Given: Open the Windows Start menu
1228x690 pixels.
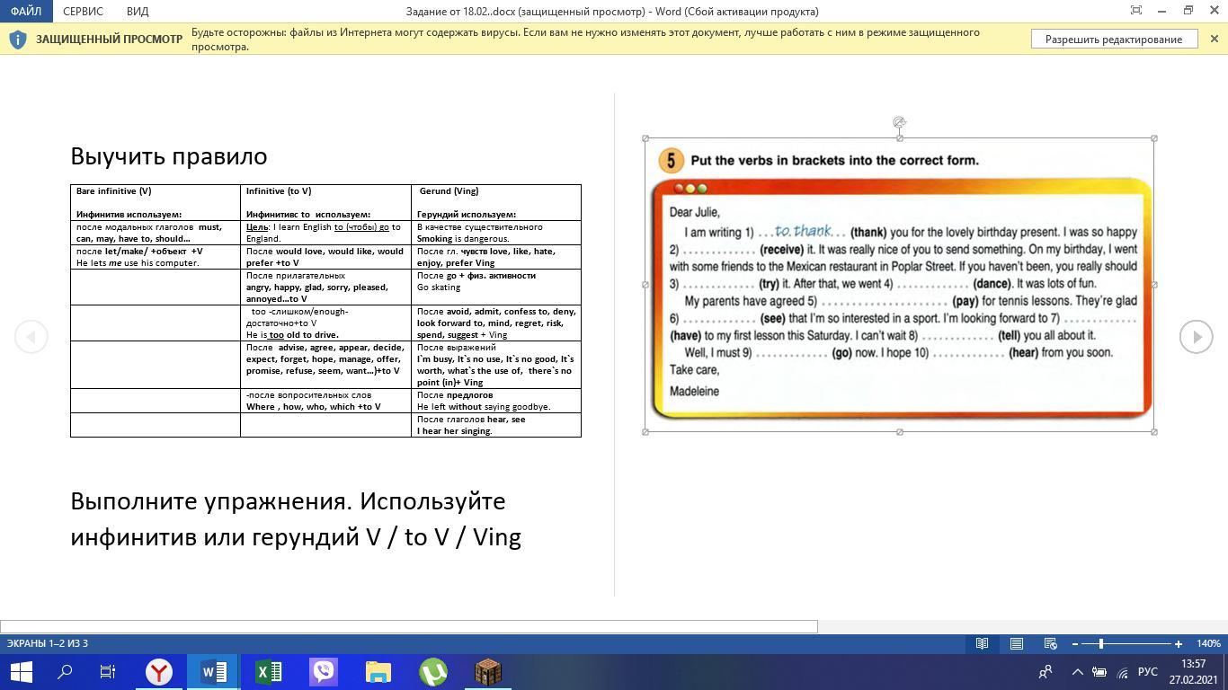Looking at the screenshot, I should point(21,672).
